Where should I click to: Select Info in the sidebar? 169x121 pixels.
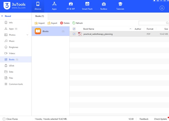coord(16,23)
